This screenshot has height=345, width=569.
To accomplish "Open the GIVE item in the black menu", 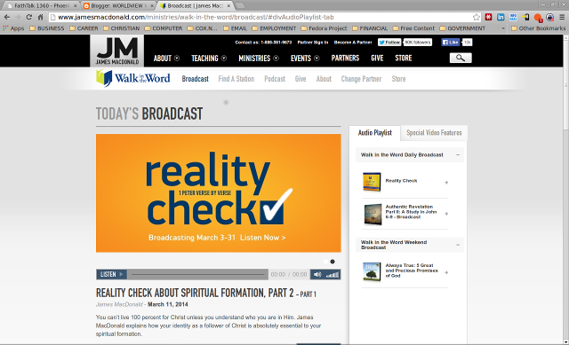I will [x=377, y=58].
